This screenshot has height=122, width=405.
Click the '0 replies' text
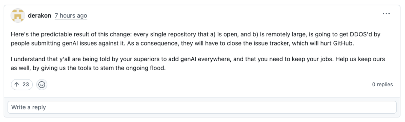tap(382, 84)
